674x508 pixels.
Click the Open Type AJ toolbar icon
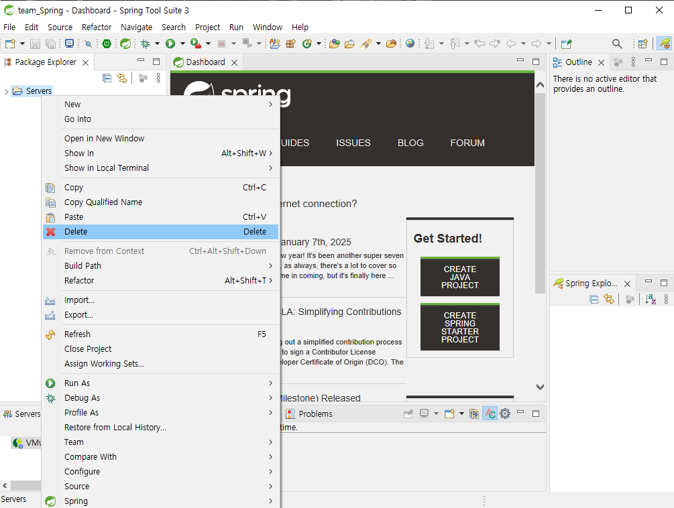pyautogui.click(x=275, y=44)
